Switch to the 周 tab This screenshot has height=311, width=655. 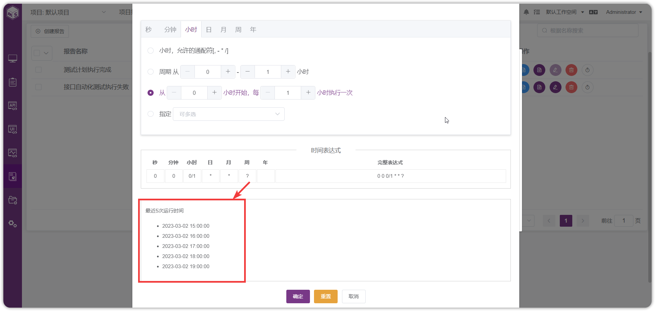pos(238,30)
